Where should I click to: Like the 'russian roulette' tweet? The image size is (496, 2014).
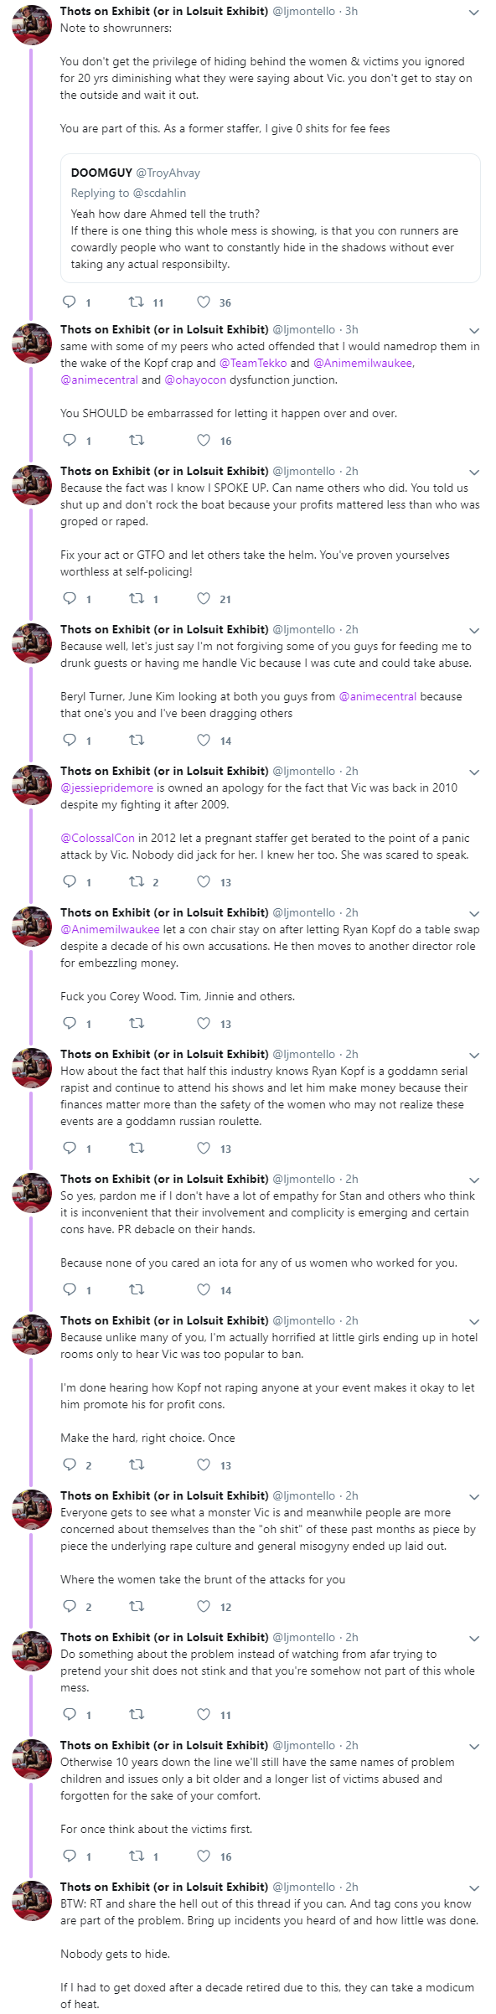tap(204, 1149)
